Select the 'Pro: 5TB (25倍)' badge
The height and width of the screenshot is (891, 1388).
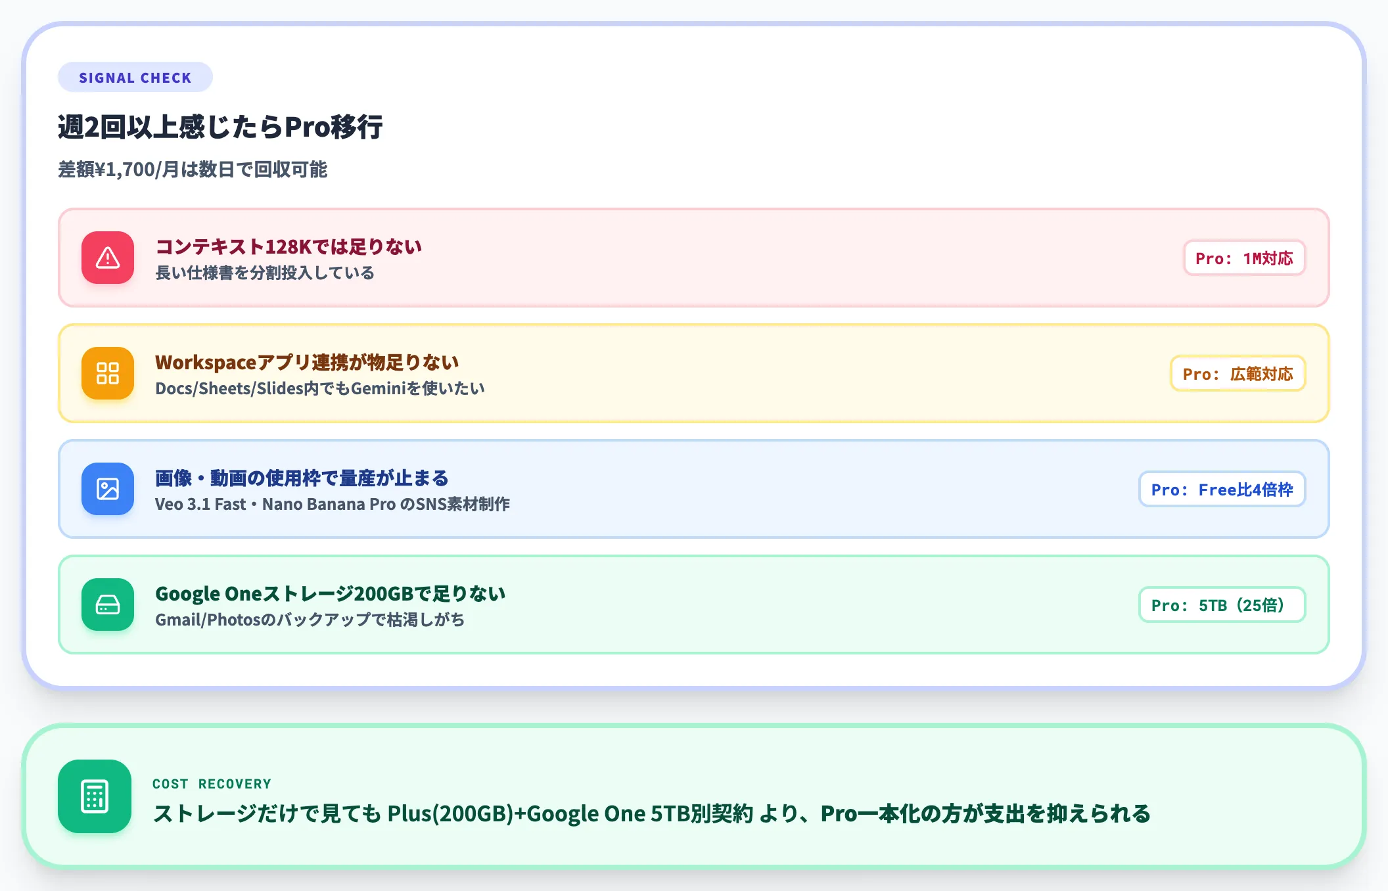click(x=1222, y=605)
